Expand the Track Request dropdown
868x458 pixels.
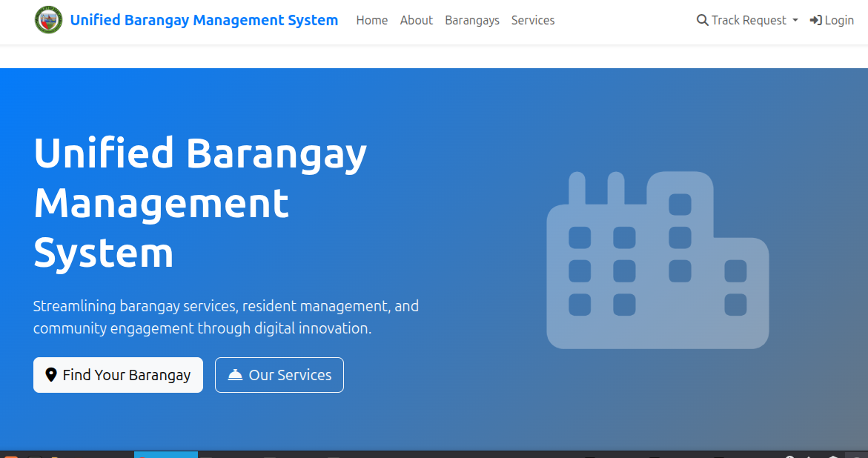(747, 21)
